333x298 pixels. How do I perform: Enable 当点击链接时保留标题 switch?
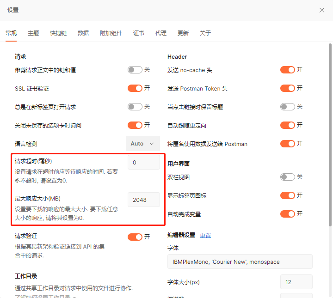288,107
